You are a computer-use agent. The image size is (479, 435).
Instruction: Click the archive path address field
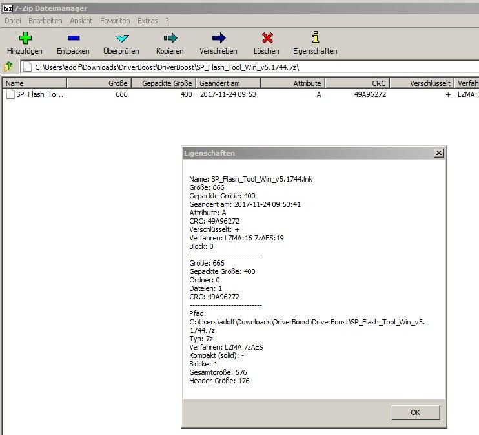(250, 67)
